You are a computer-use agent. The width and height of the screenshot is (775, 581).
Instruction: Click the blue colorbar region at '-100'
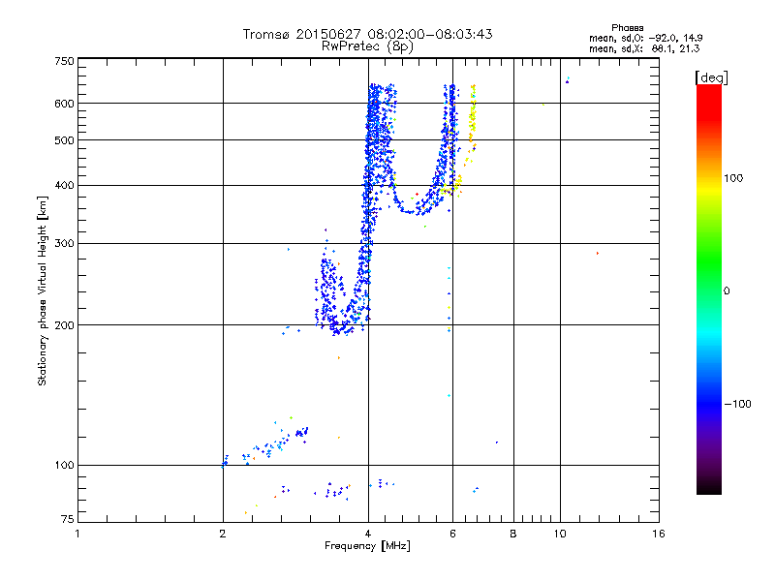709,404
